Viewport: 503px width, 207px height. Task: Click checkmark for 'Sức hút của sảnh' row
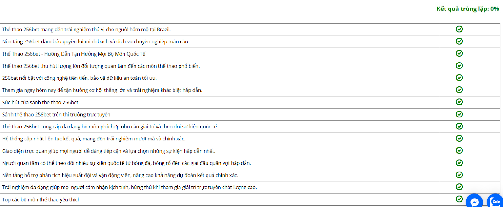click(x=459, y=102)
